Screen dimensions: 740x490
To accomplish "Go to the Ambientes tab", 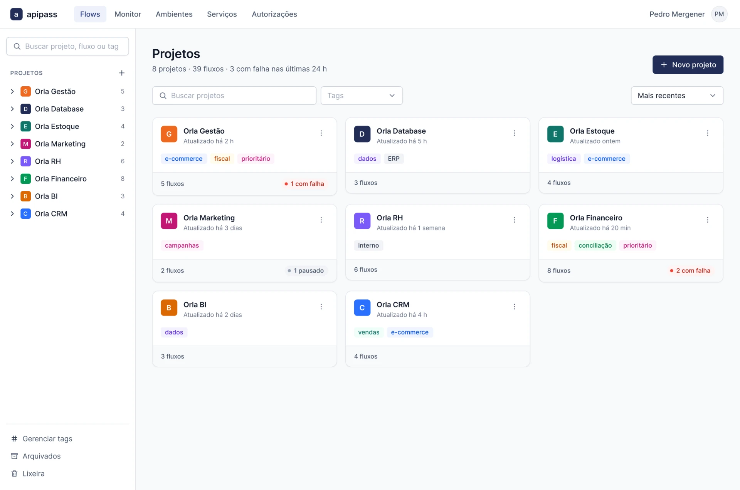I will pos(174,14).
